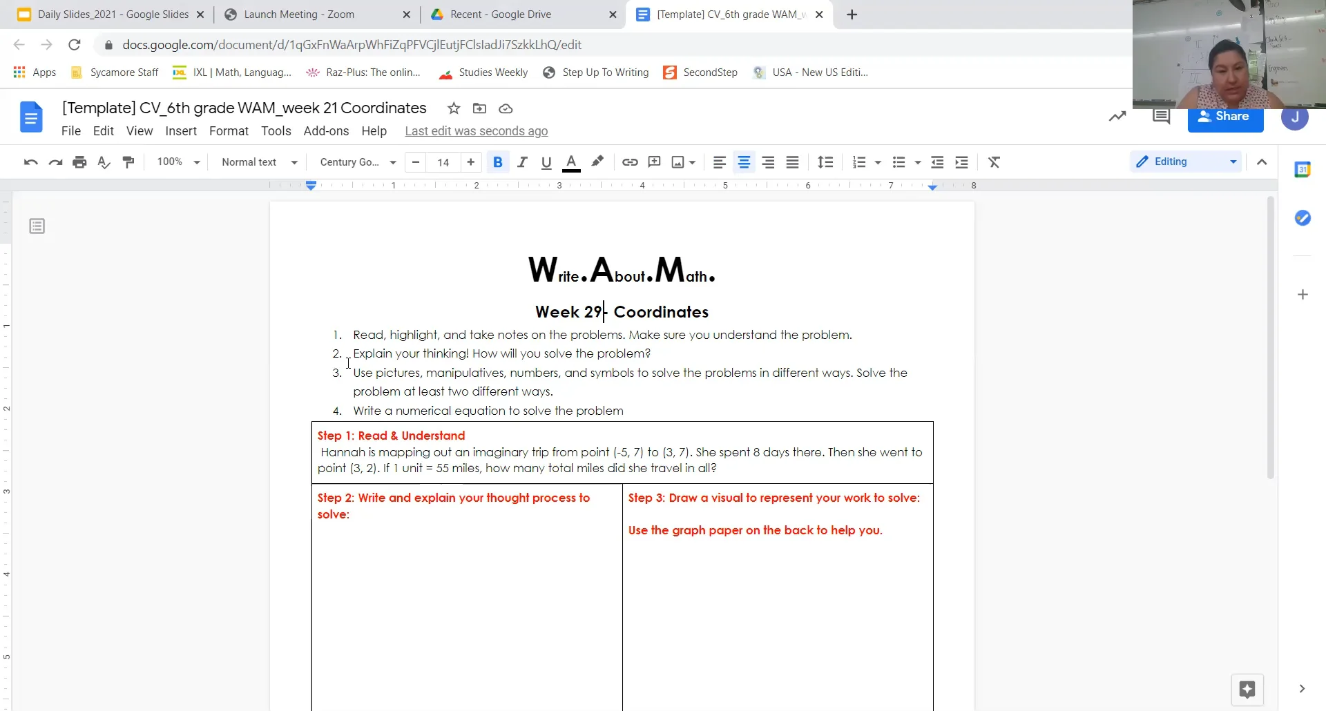
Task: Open the Format menu
Action: (x=229, y=131)
